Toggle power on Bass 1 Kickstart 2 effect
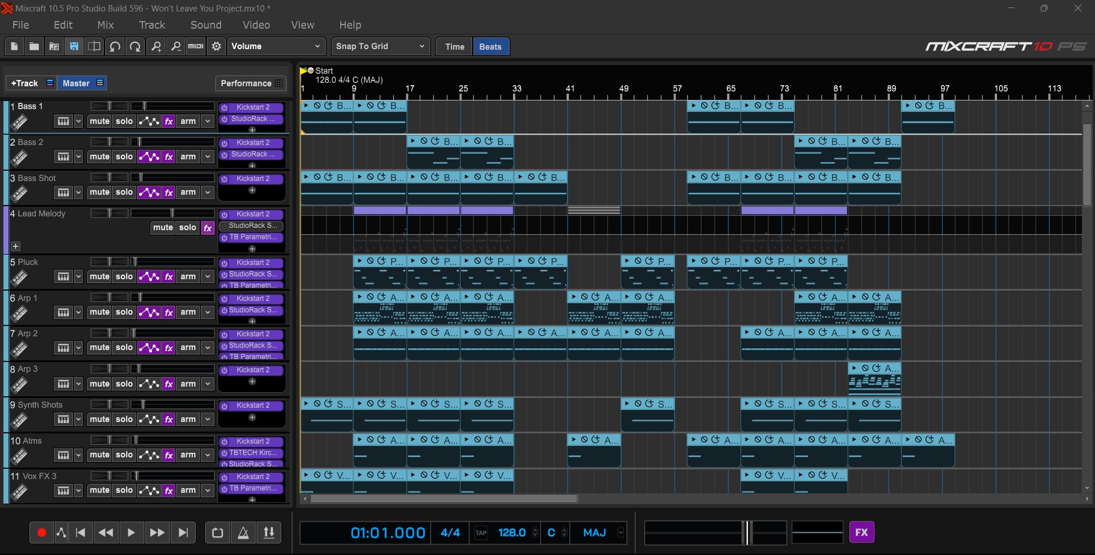The width and height of the screenshot is (1095, 555). coord(225,107)
